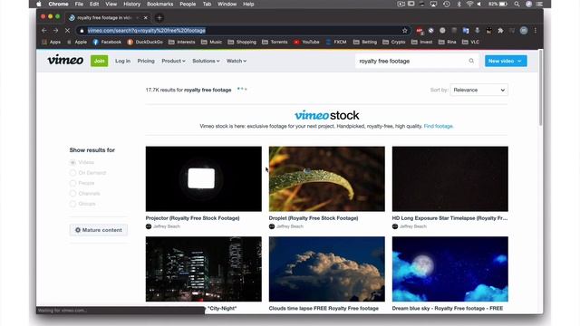580x326 pixels.
Task: Expand the Product dropdown menu
Action: [173, 61]
